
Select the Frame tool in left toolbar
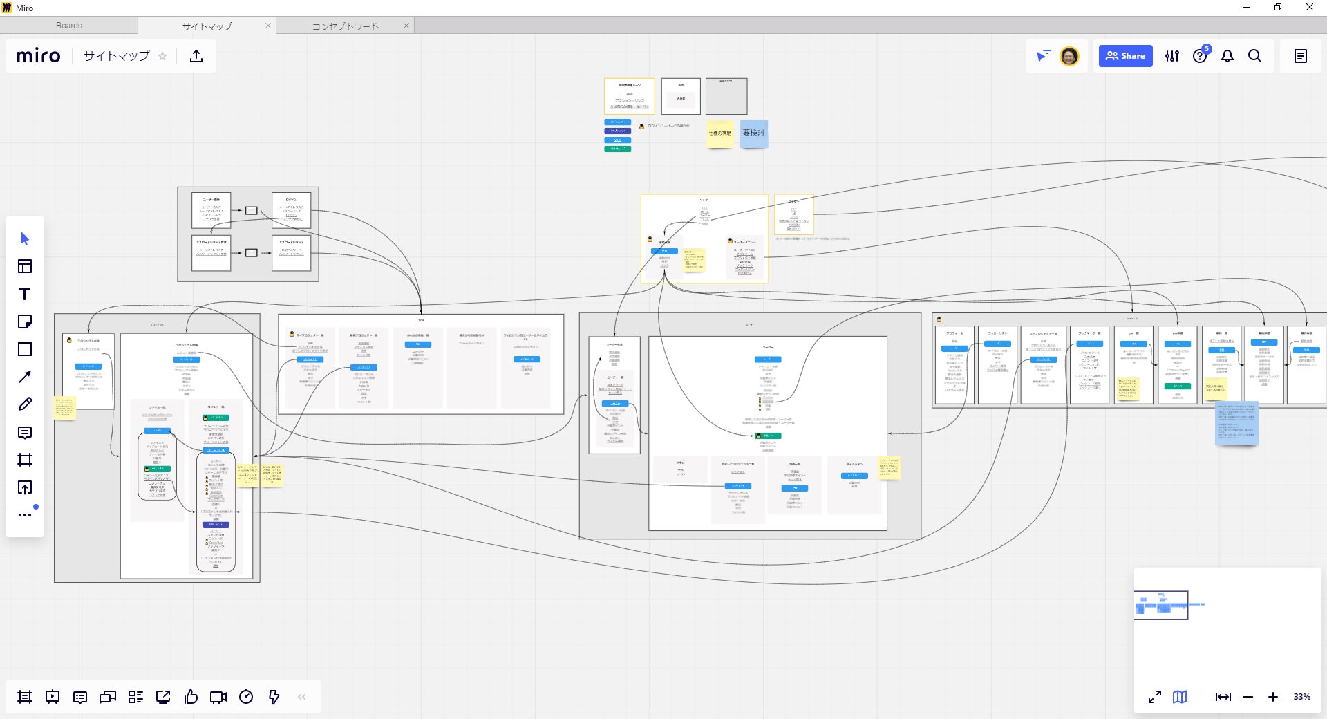click(x=25, y=460)
